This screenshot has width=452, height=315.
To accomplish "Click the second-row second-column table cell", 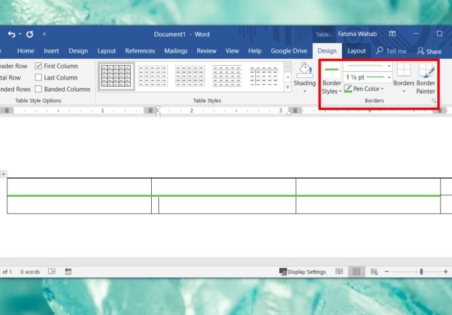I will [224, 205].
